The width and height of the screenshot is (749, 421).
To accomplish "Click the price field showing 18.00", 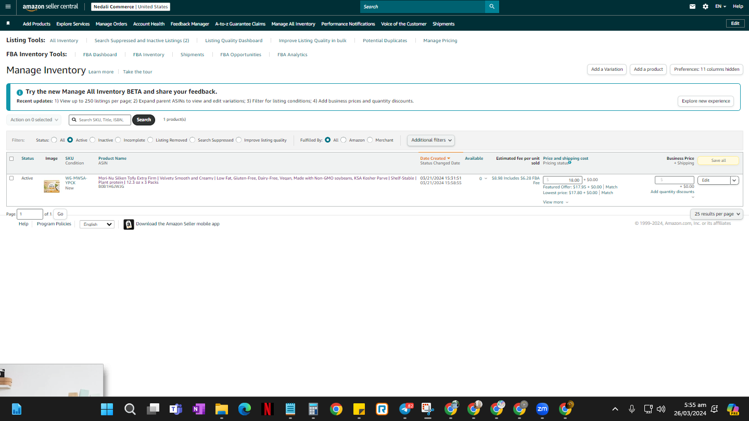I will tap(563, 180).
